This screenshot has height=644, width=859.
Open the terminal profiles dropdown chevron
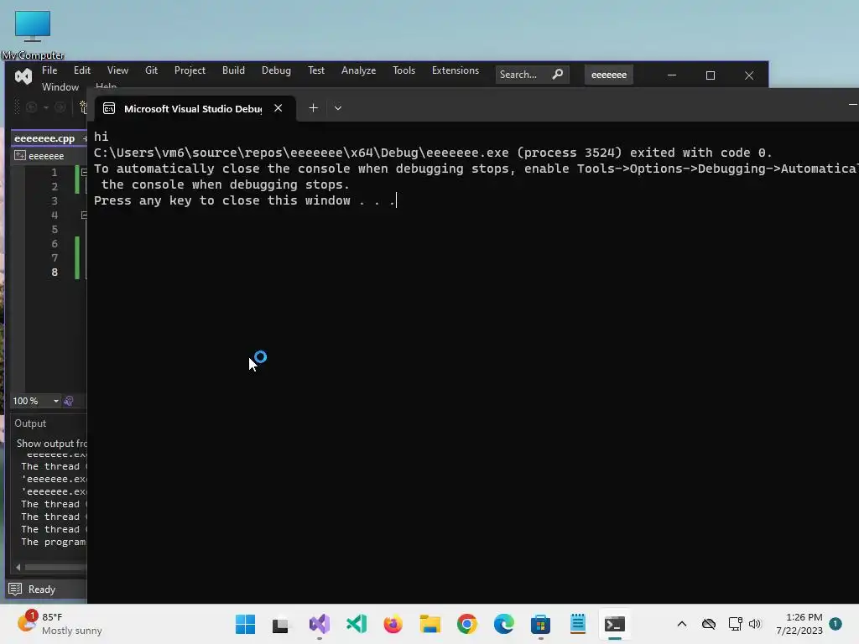tap(338, 108)
